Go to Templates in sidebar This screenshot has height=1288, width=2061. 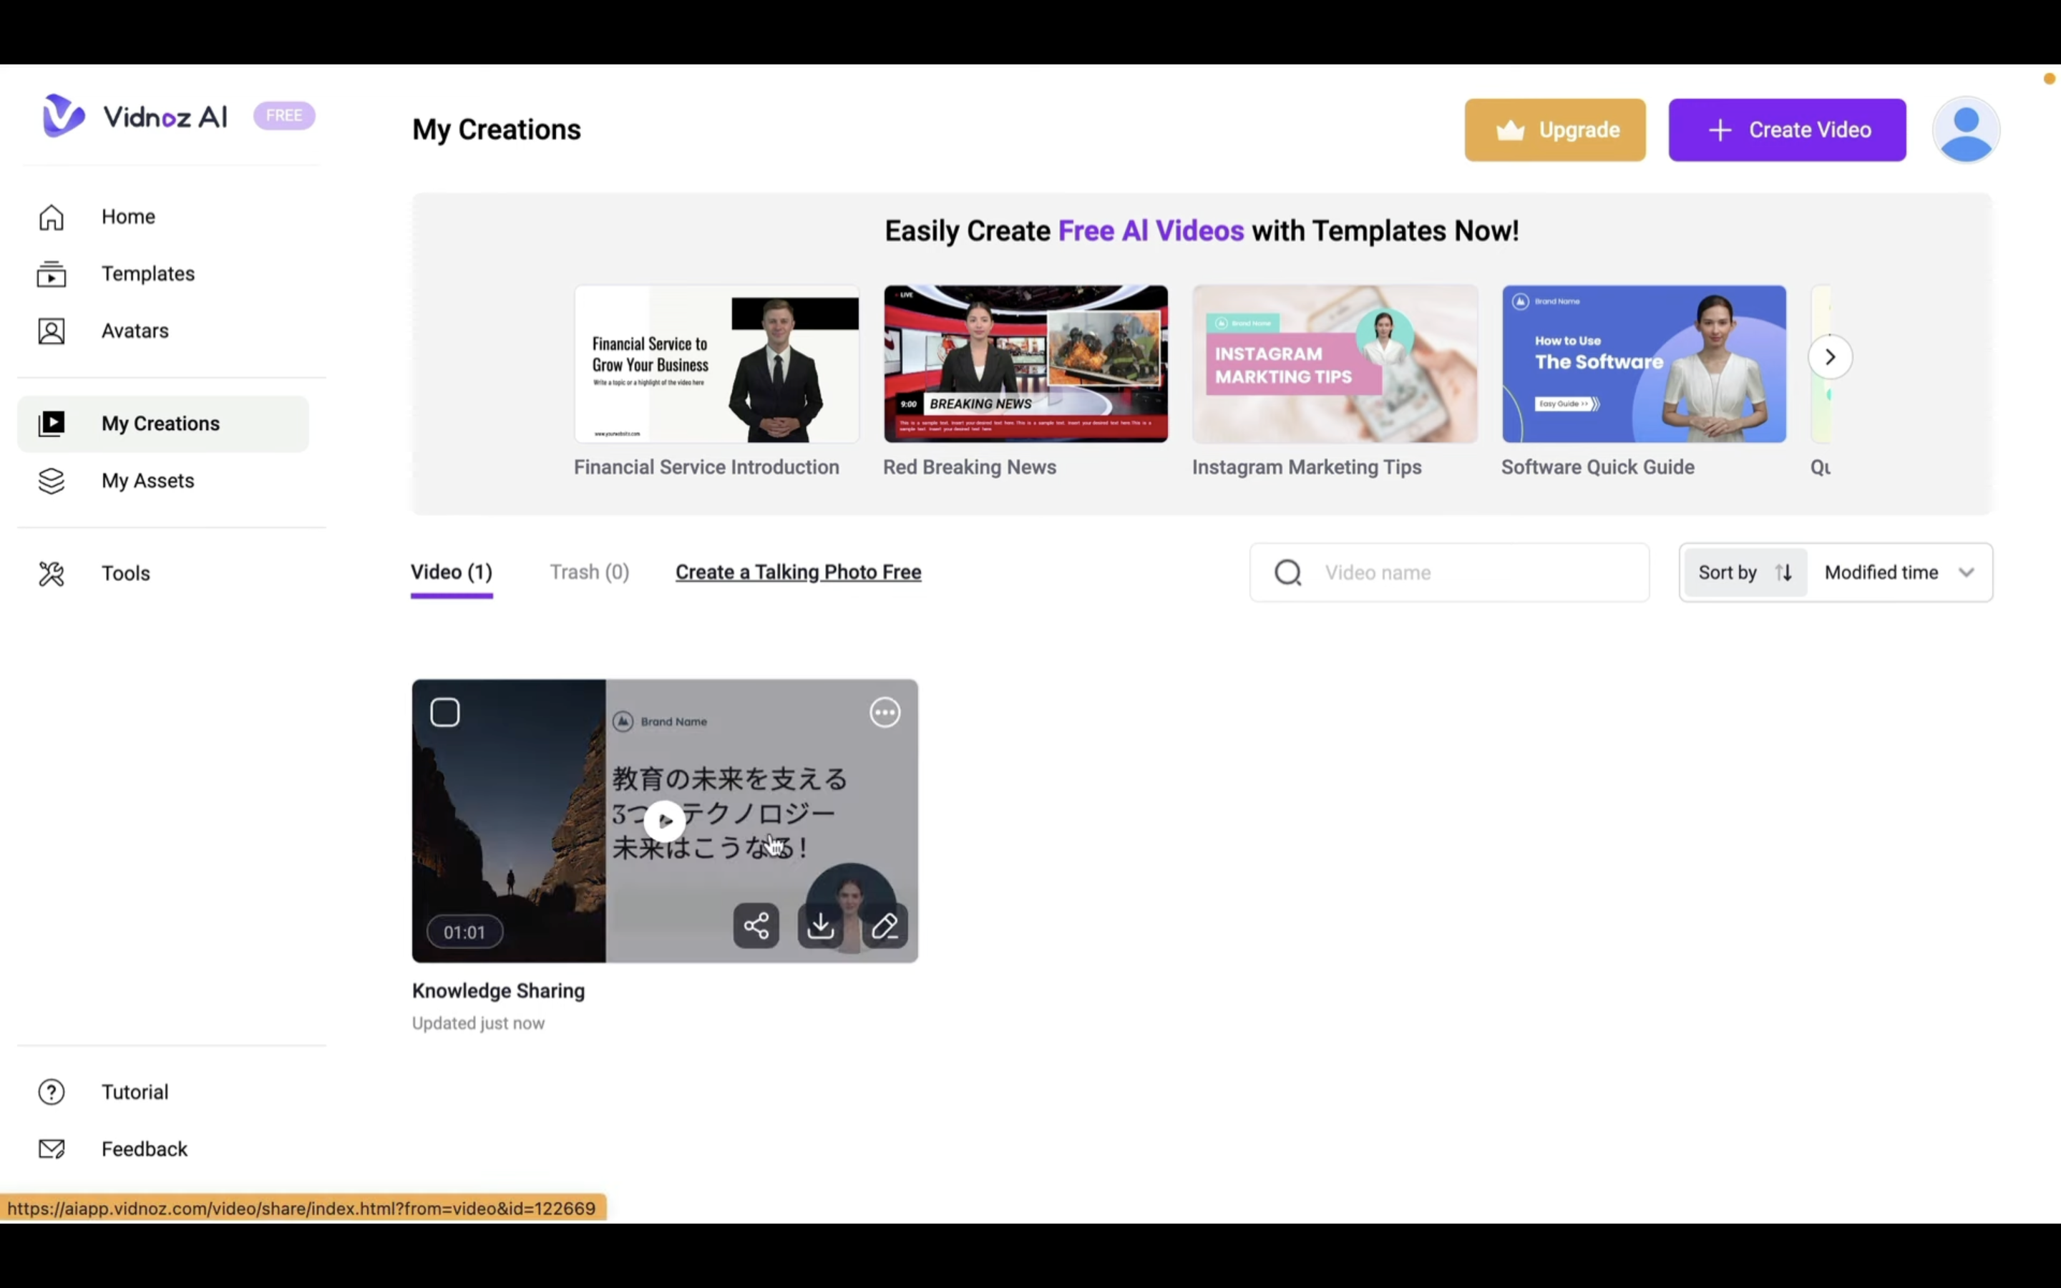(x=148, y=274)
